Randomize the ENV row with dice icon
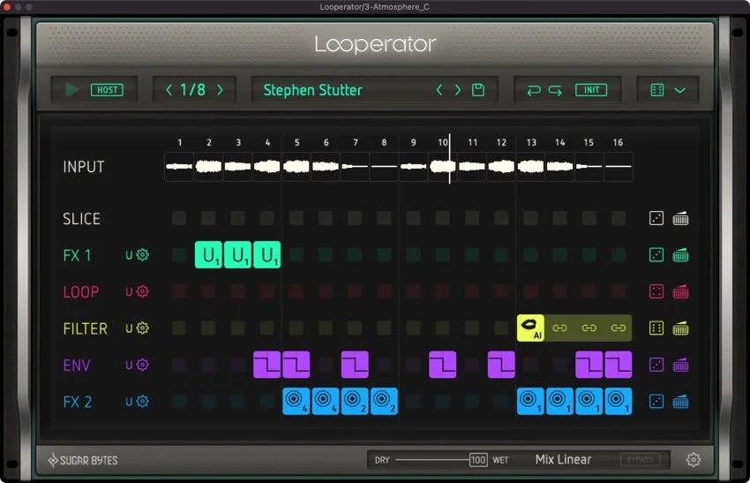Image resolution: width=750 pixels, height=483 pixels. [x=656, y=365]
